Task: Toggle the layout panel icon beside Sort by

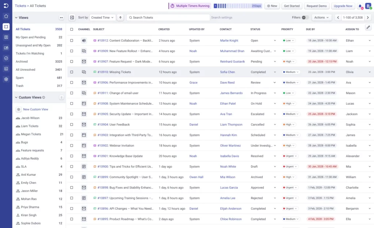Action: (72, 18)
